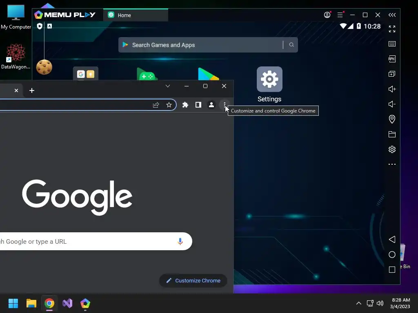This screenshot has width=418, height=313.
Task: Open MEmu sidebar settings gear
Action: (x=392, y=149)
